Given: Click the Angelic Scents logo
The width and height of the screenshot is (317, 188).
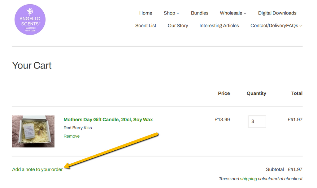Looking at the screenshot, I should 30,20.
